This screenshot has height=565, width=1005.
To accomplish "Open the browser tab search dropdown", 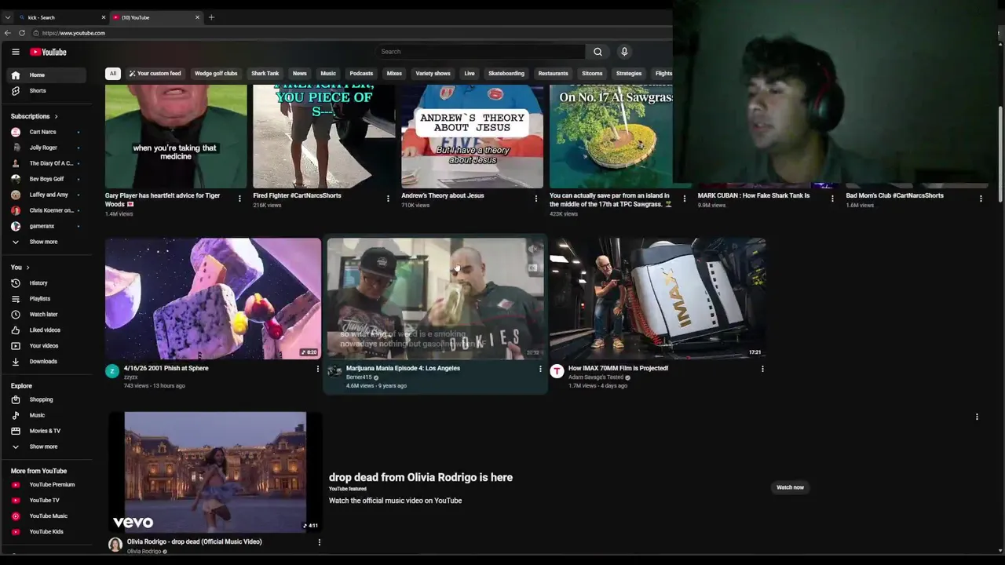I will click(7, 17).
